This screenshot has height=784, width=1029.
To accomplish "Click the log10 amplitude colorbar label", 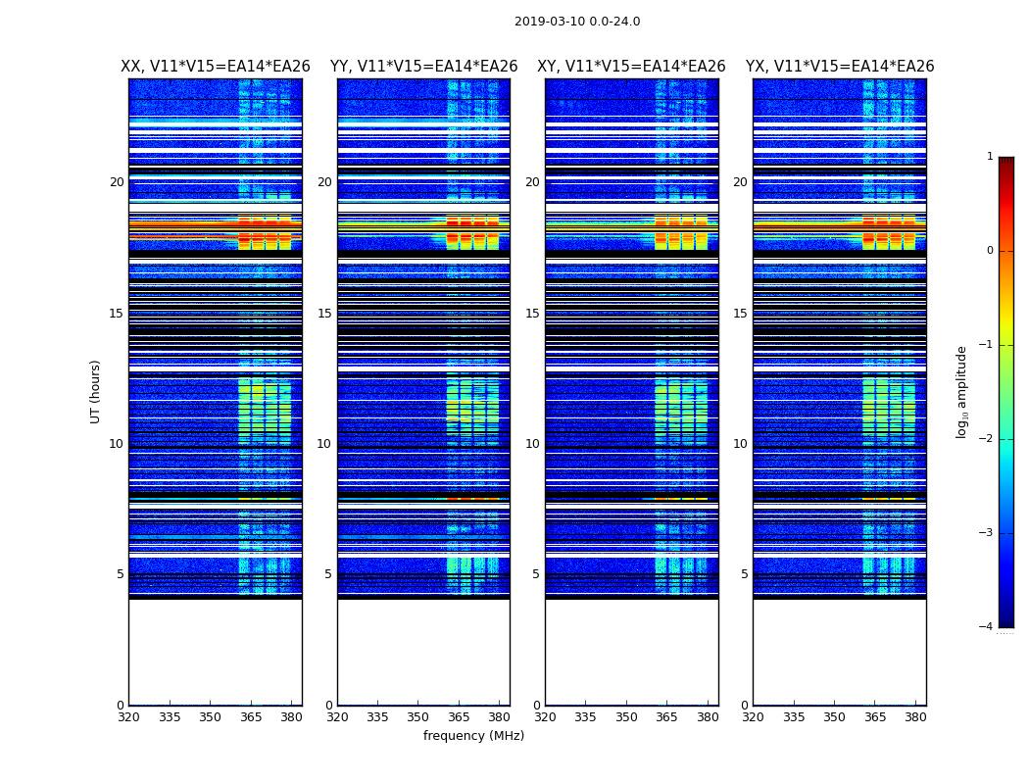I will [962, 391].
